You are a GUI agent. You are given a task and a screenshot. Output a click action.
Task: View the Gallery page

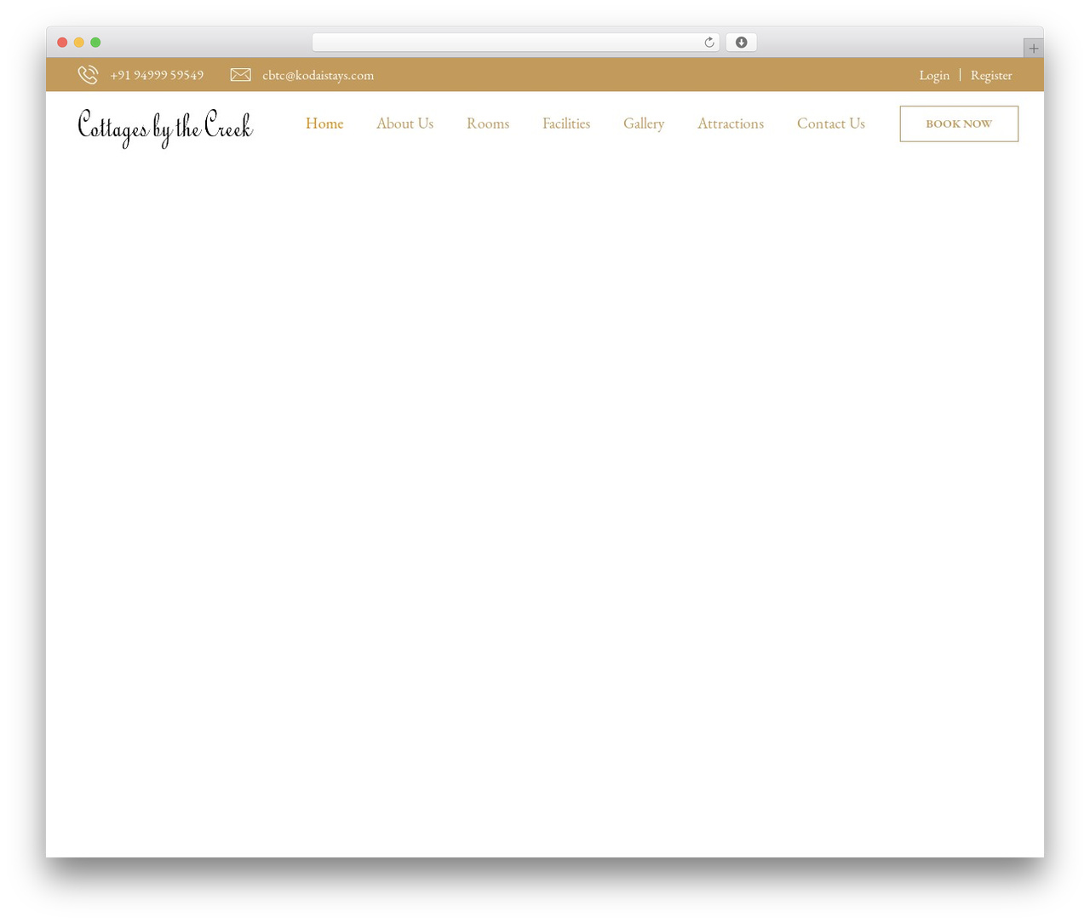(644, 123)
